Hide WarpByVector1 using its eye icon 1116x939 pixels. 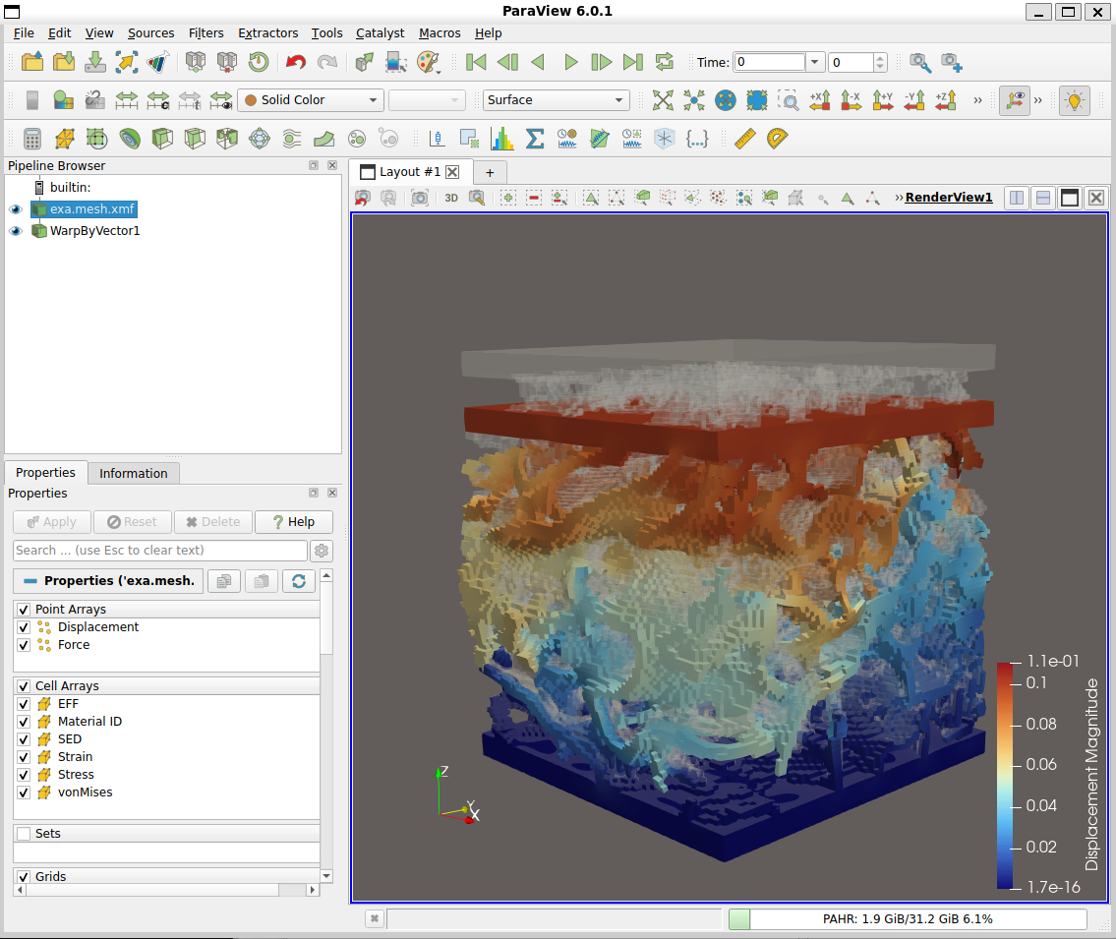pyautogui.click(x=16, y=231)
